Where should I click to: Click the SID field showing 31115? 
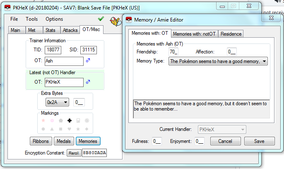(x=89, y=50)
